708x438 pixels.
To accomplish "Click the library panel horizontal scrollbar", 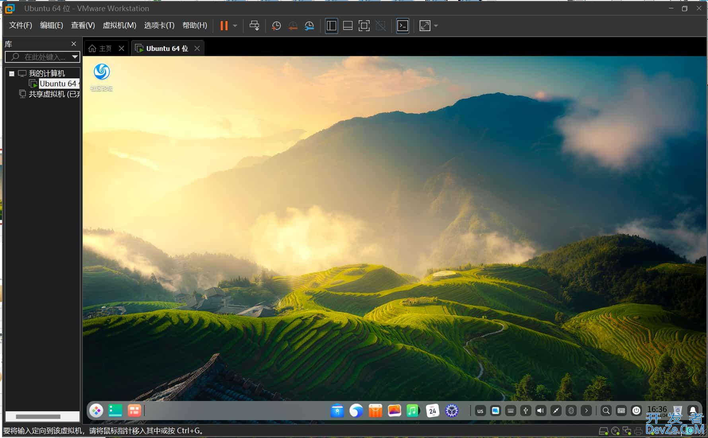I will [38, 417].
